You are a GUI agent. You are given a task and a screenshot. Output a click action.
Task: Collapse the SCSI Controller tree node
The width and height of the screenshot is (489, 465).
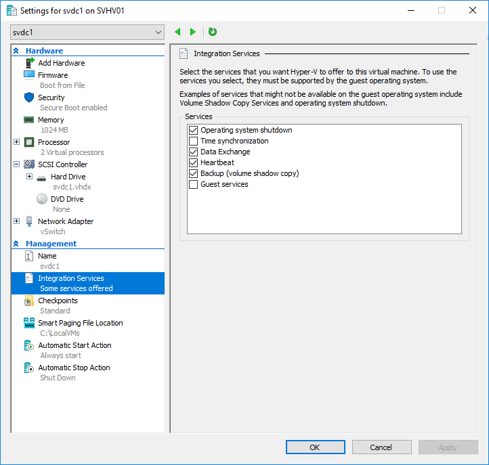(17, 164)
